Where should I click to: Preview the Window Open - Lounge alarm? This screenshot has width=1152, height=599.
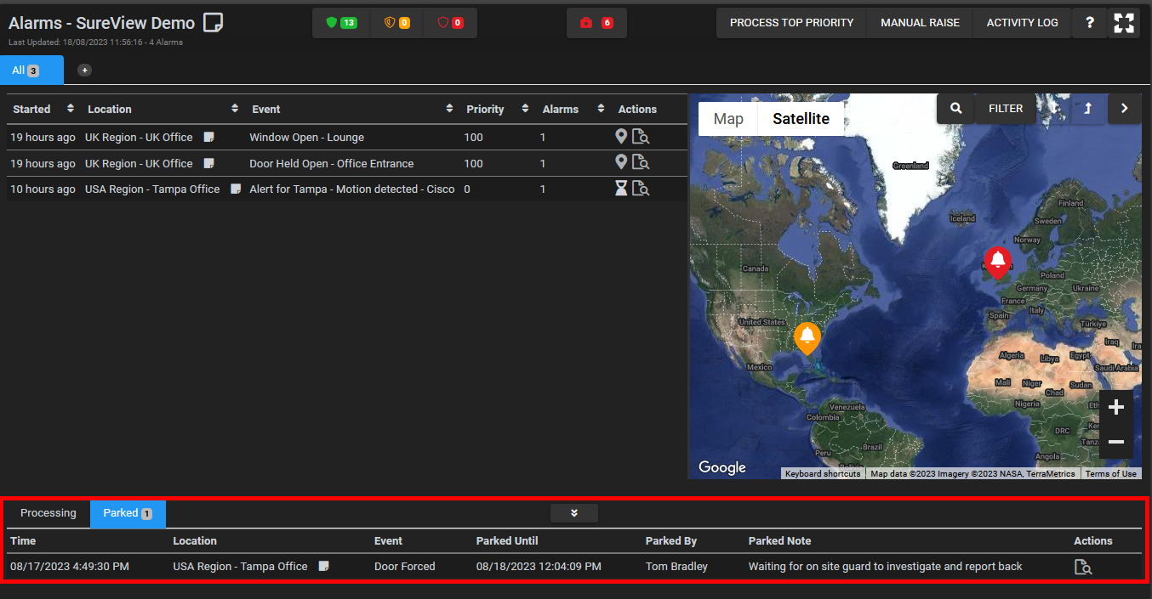pos(641,137)
